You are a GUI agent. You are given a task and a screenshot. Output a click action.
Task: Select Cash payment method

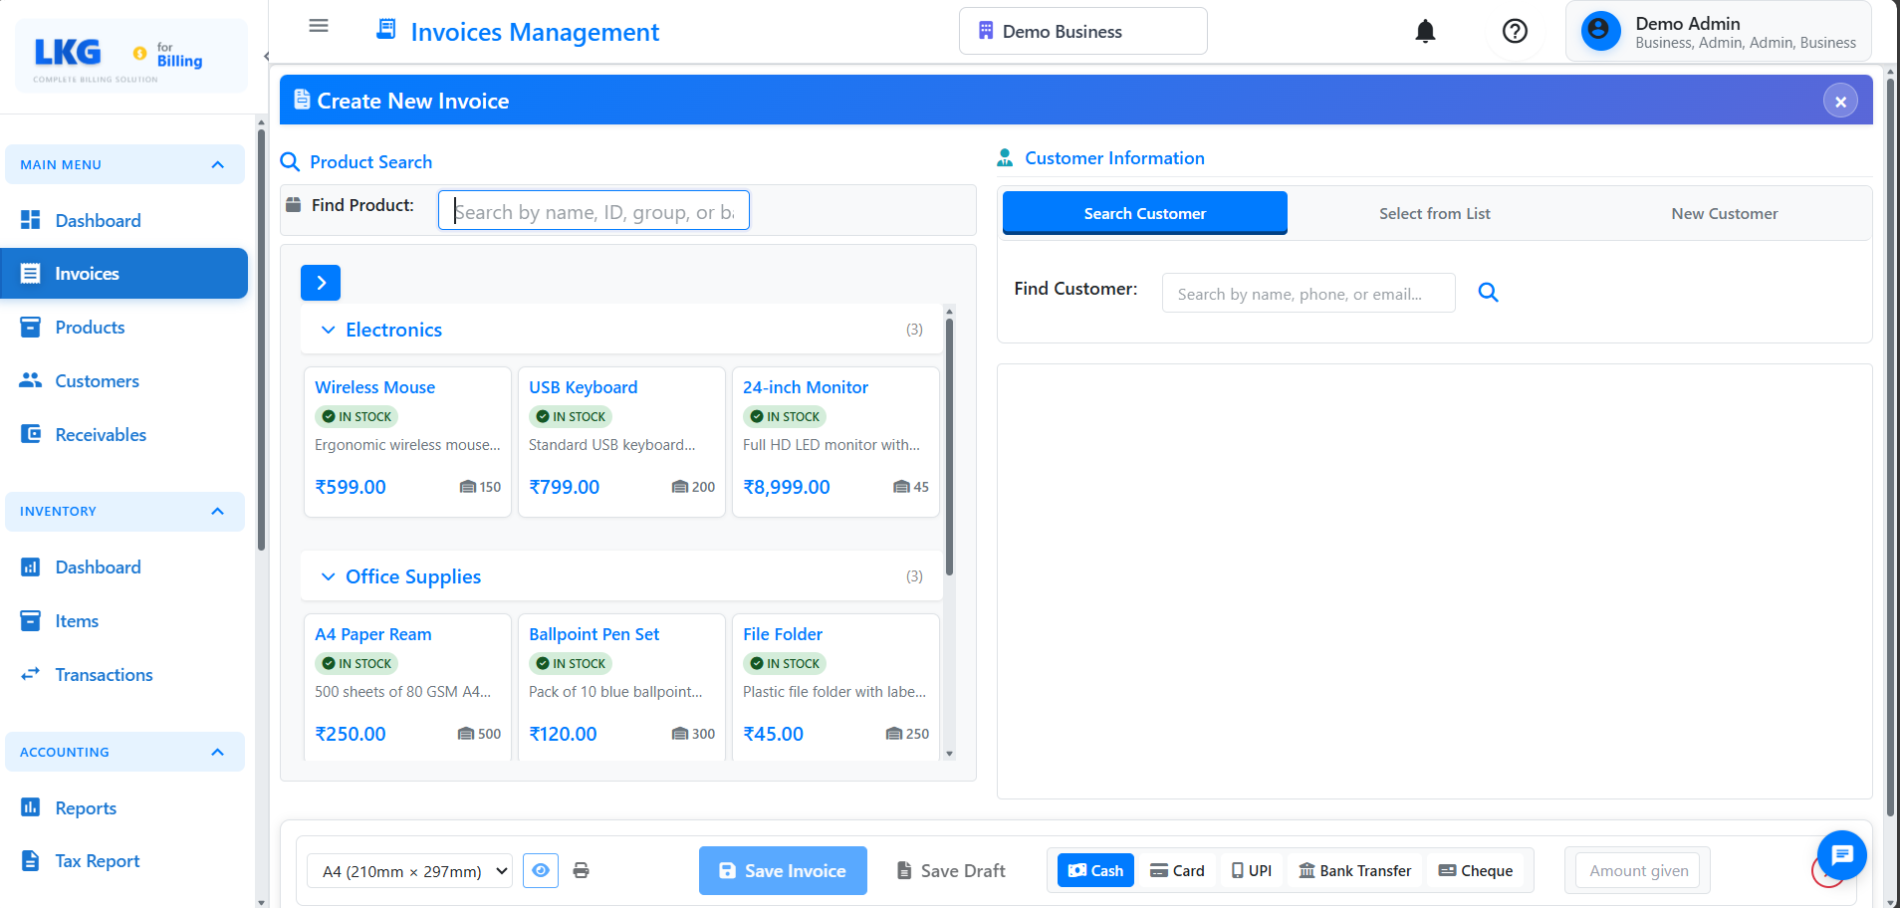(x=1094, y=869)
